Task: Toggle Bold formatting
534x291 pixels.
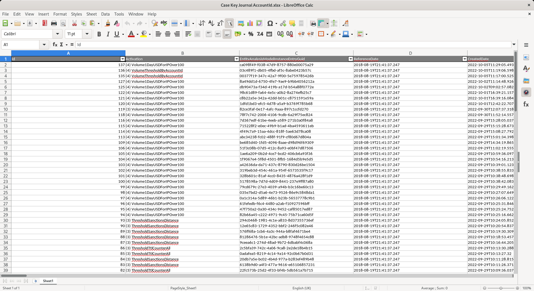Action: [99, 34]
